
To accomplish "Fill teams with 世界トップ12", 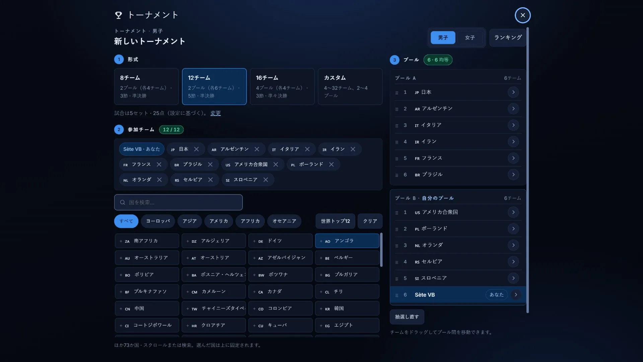I will [335, 221].
